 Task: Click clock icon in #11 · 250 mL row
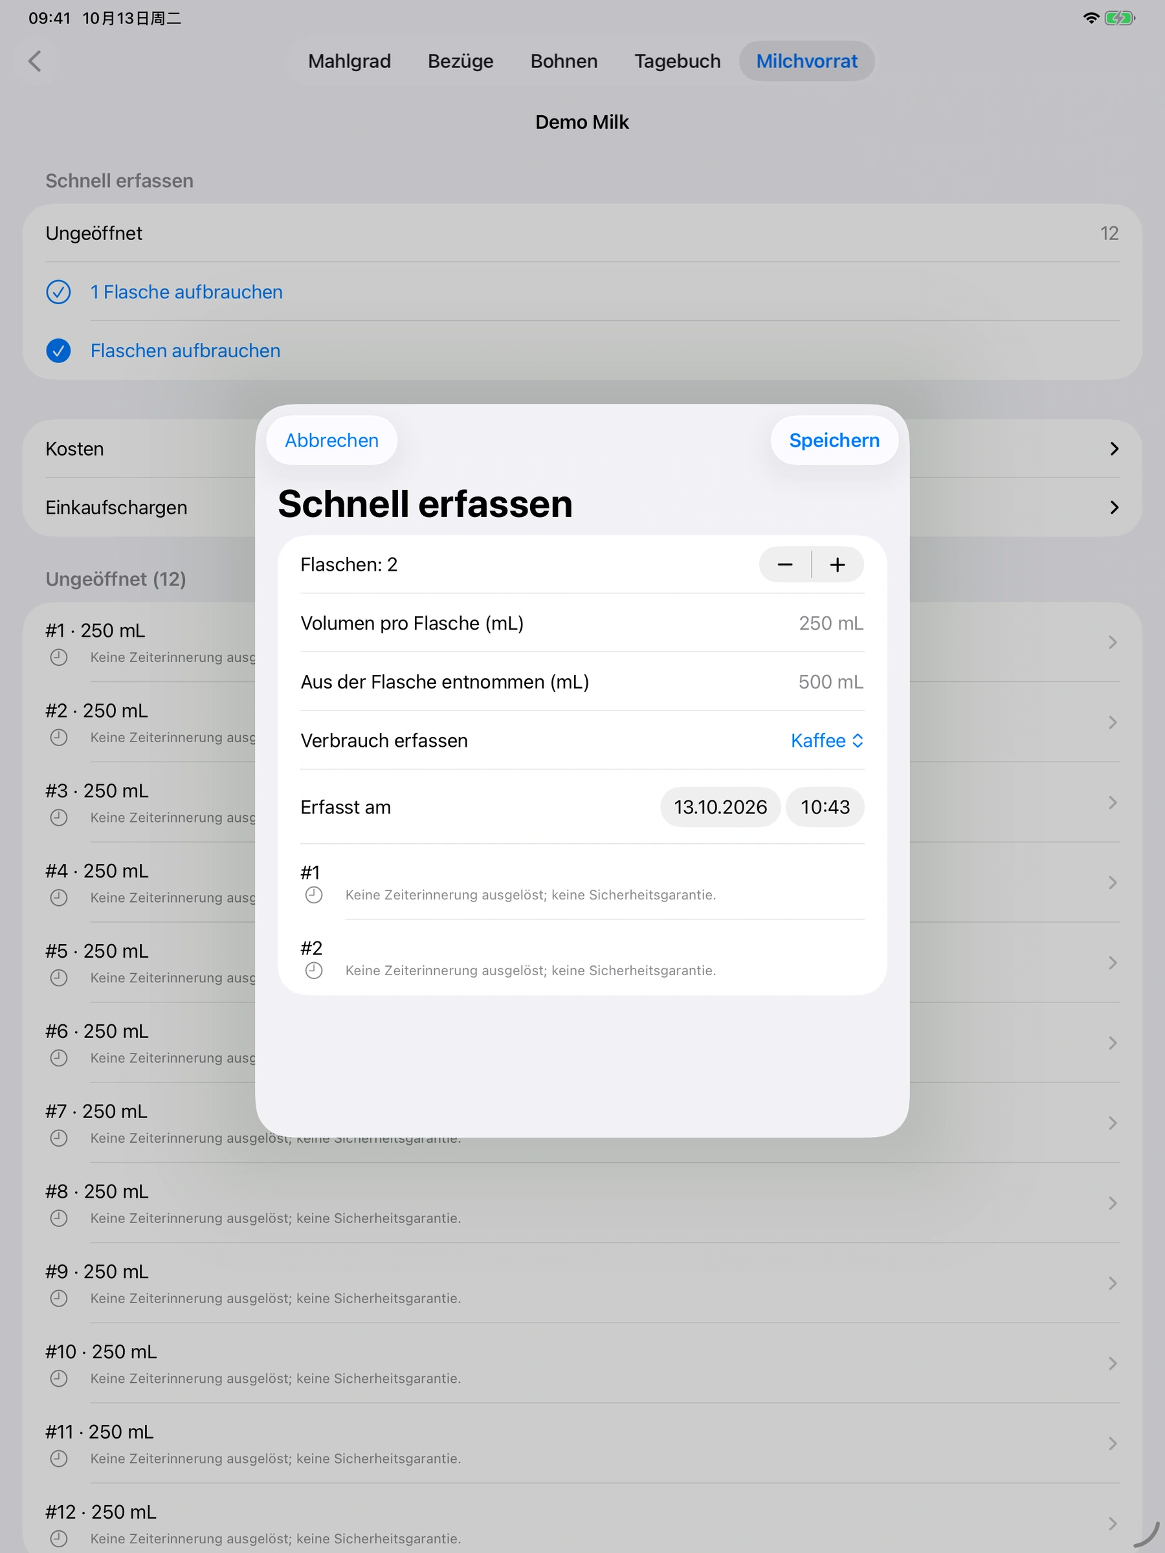pyautogui.click(x=59, y=1459)
